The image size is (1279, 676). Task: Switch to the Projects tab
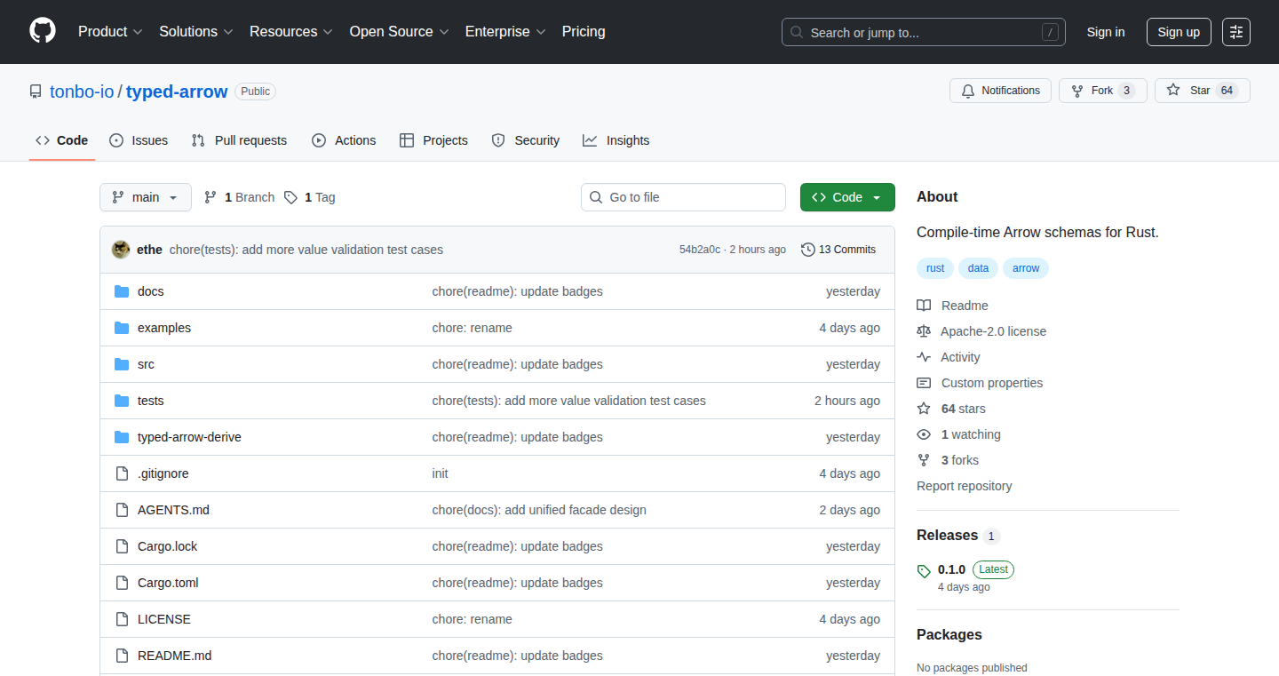433,140
